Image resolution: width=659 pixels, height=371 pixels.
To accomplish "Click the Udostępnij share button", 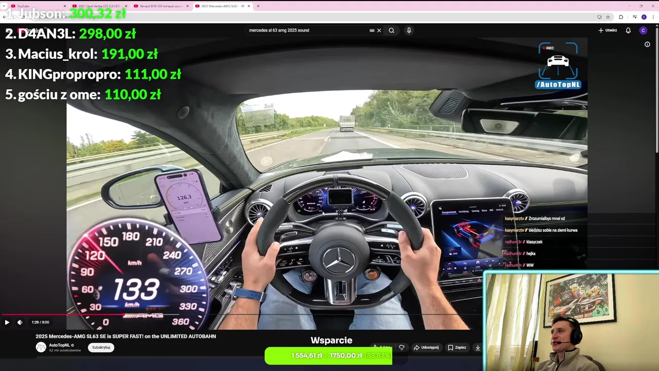I will [x=426, y=347].
